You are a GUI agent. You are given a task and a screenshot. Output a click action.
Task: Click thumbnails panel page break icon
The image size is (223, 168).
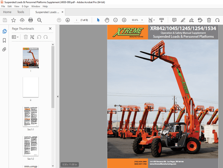32,37
